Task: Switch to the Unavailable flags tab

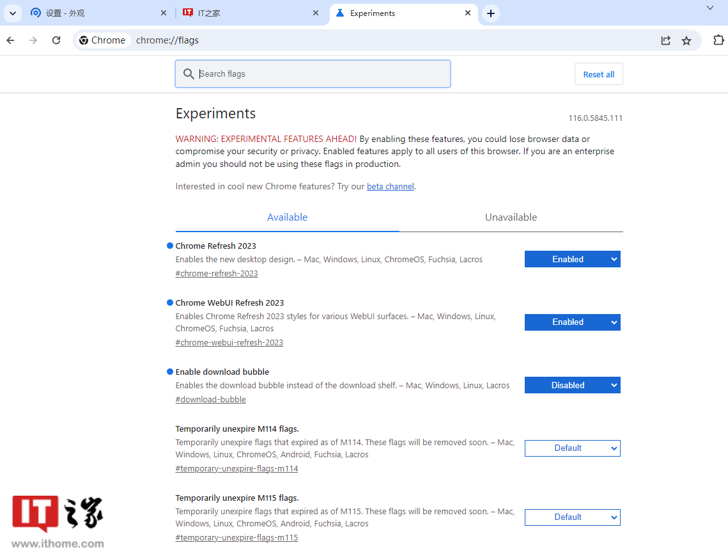Action: coord(511,217)
